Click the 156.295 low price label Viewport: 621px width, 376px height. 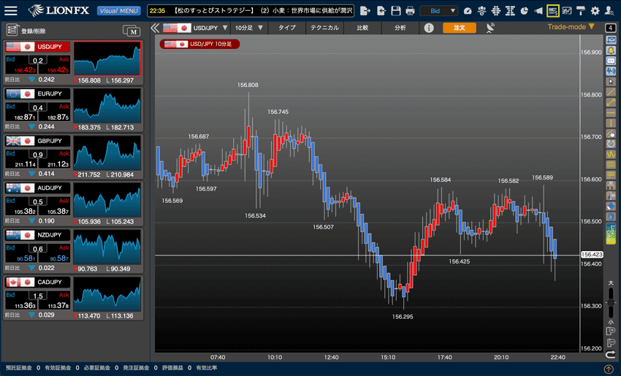click(x=403, y=317)
